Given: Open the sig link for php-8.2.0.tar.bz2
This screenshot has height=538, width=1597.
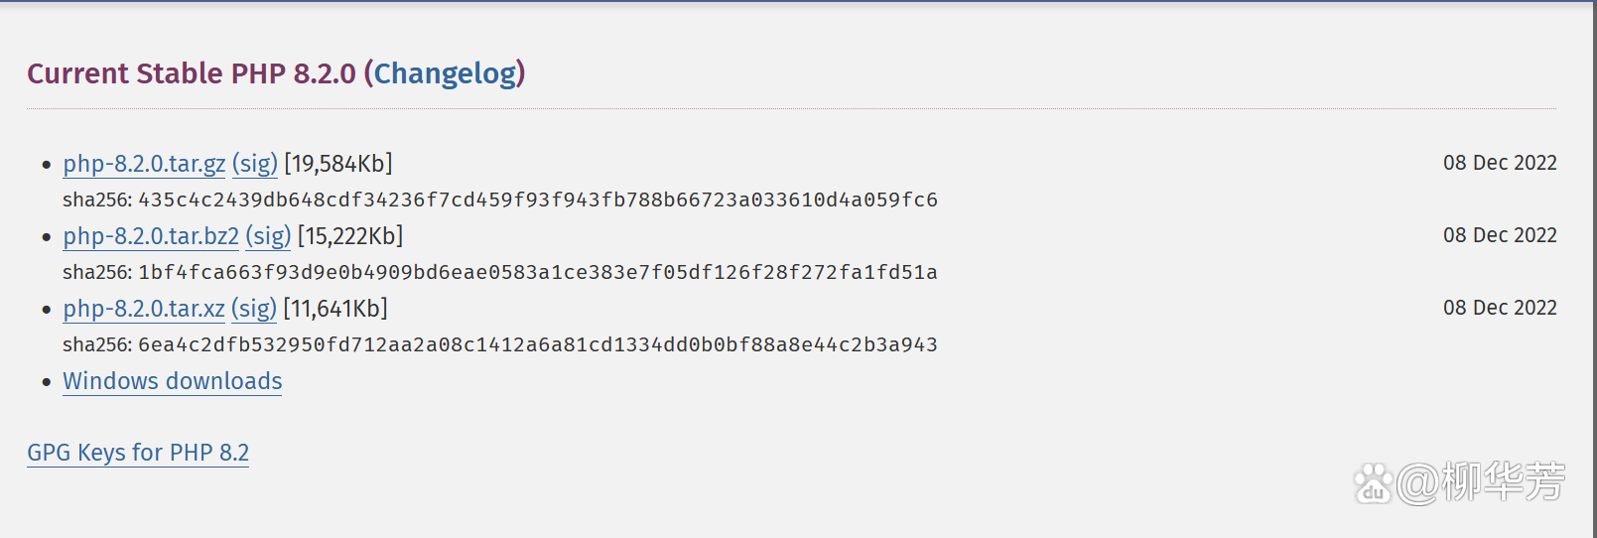Looking at the screenshot, I should tap(268, 236).
